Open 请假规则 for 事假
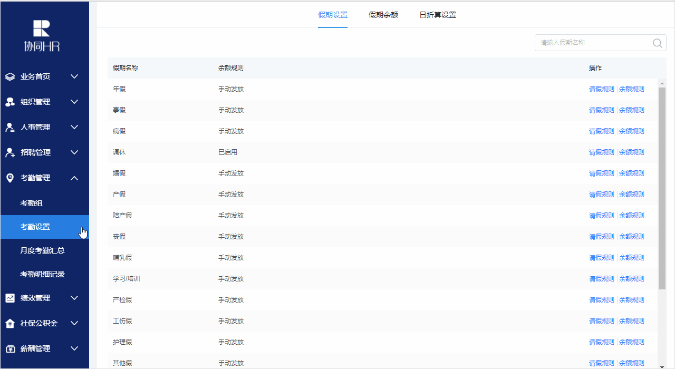 click(602, 110)
